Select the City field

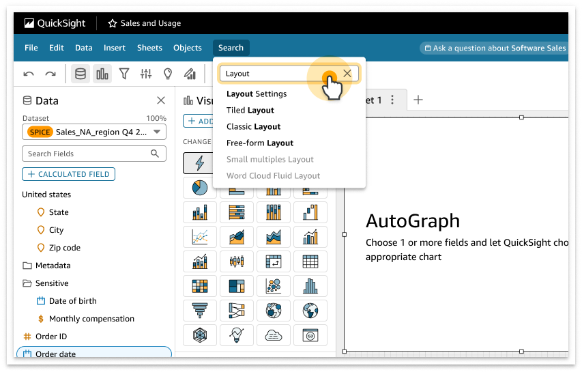(x=50, y=230)
